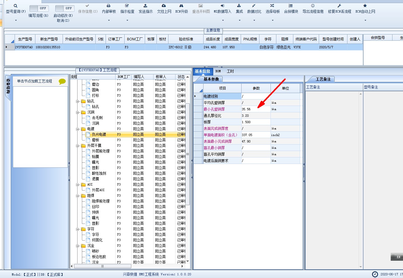The image size is (403, 278).
Task: Open the dropdown arrow under 指示检查
Action: click(127, 20)
